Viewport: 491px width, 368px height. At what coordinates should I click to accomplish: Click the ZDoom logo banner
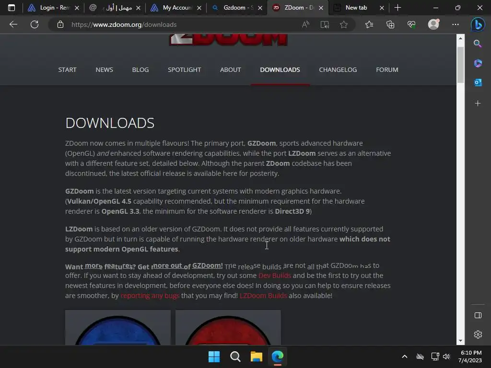point(228,40)
